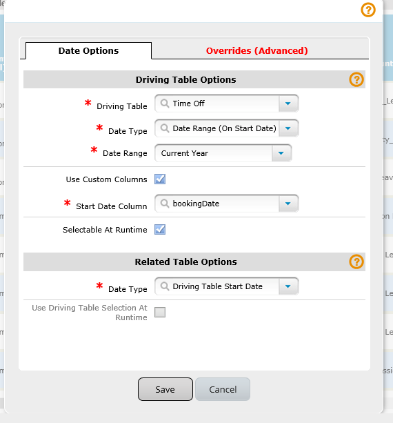Click the search icon in Driving Table Start Date field
The height and width of the screenshot is (423, 393).
point(164,286)
